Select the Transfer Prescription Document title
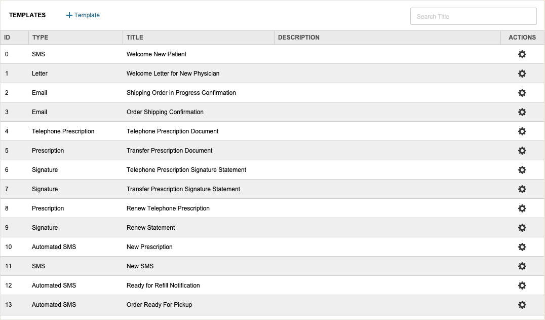The height and width of the screenshot is (320, 545). point(169,151)
